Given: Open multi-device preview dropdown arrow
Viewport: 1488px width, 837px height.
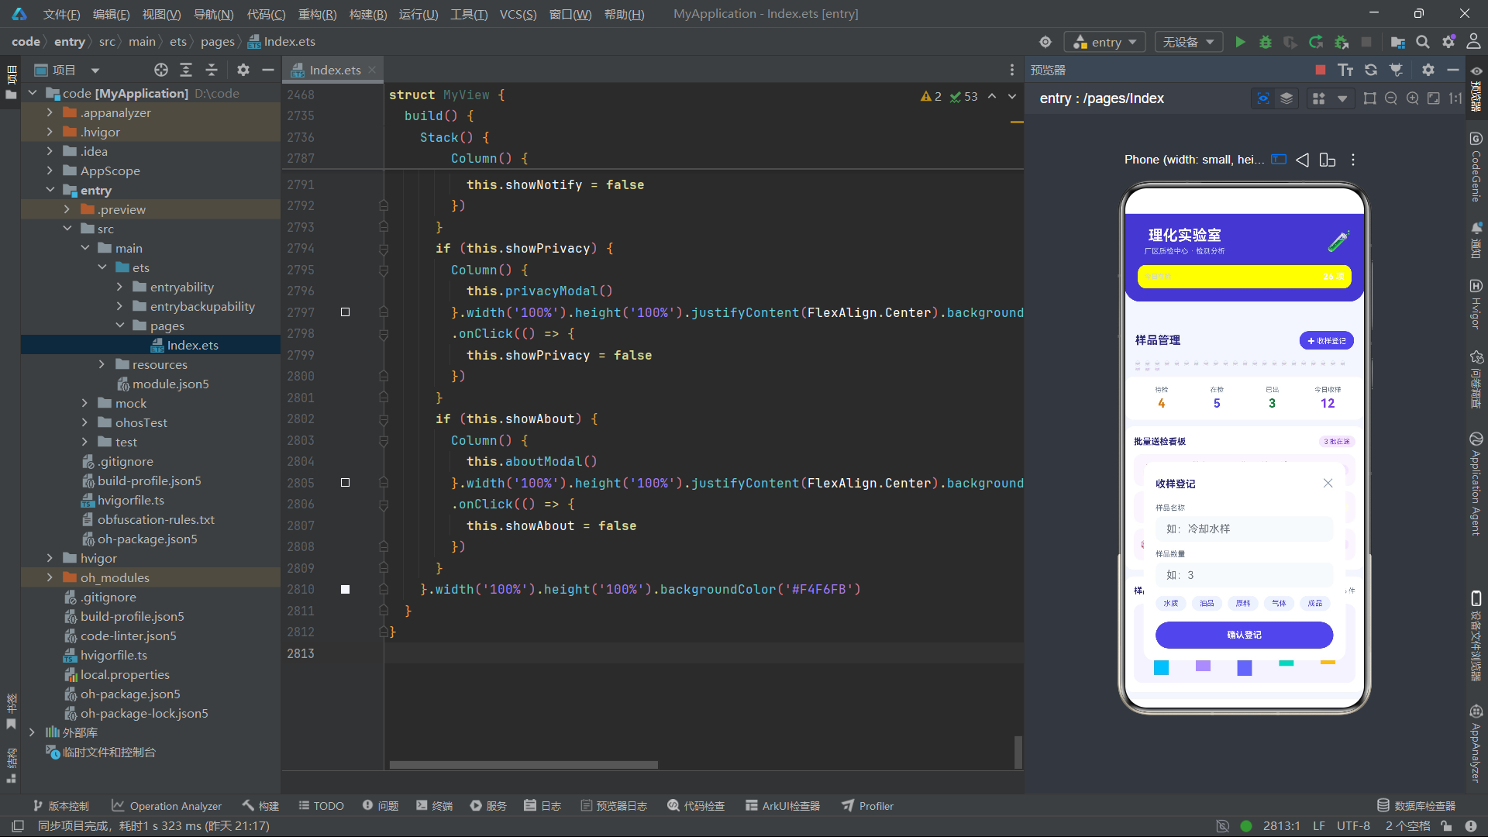Looking at the screenshot, I should pyautogui.click(x=1342, y=98).
